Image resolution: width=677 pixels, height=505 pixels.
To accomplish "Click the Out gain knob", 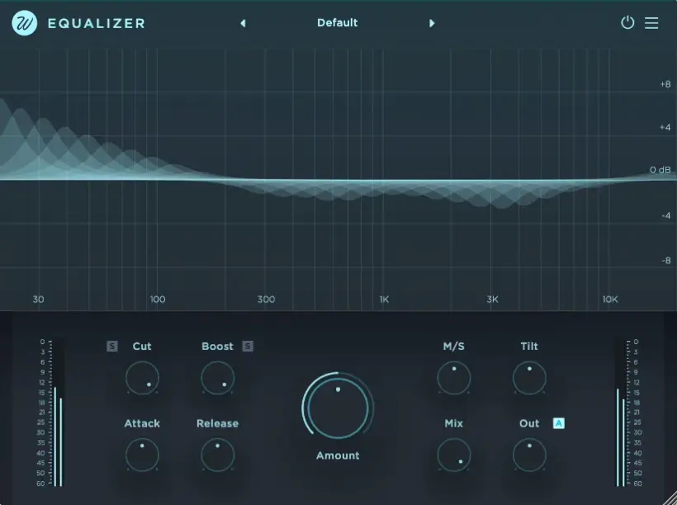I will click(529, 455).
